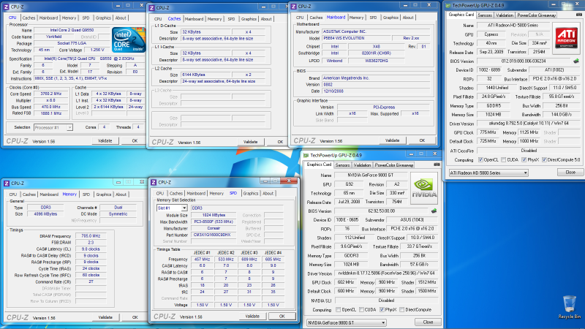Switch to Graphics tab in the Caches window

point(249,19)
